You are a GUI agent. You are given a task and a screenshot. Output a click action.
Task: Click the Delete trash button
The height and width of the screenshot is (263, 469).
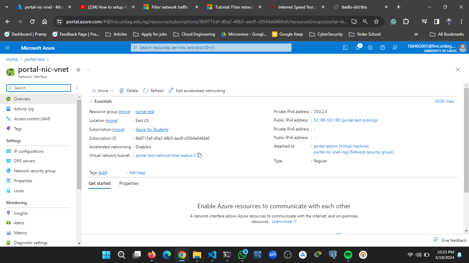(x=129, y=91)
